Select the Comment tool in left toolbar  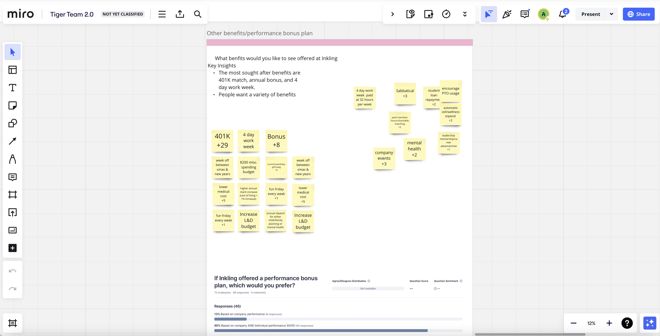click(12, 177)
